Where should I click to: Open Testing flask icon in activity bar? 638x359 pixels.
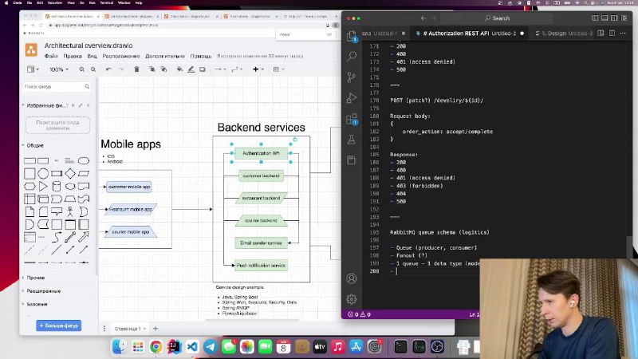tap(352, 139)
